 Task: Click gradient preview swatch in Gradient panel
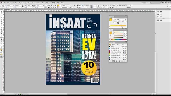111,20
